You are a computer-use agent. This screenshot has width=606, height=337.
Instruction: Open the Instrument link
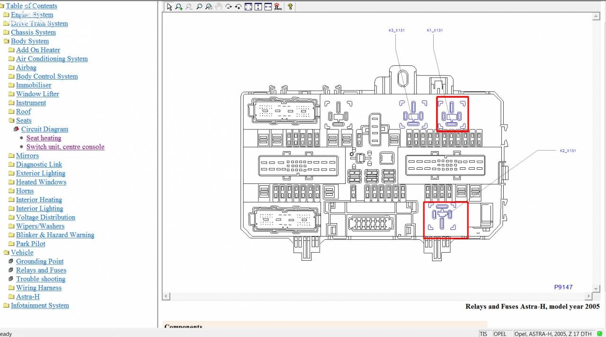(x=31, y=103)
